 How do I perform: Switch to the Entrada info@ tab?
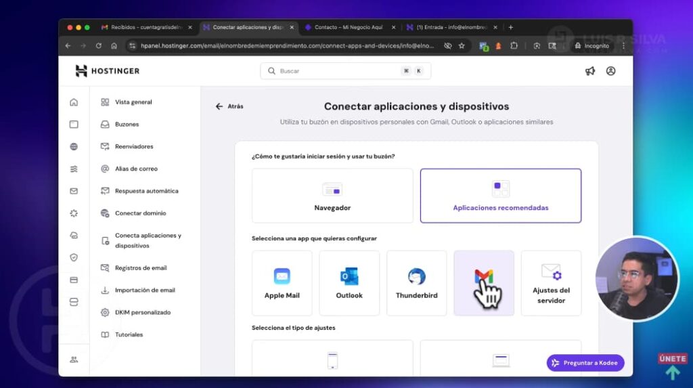pyautogui.click(x=451, y=28)
